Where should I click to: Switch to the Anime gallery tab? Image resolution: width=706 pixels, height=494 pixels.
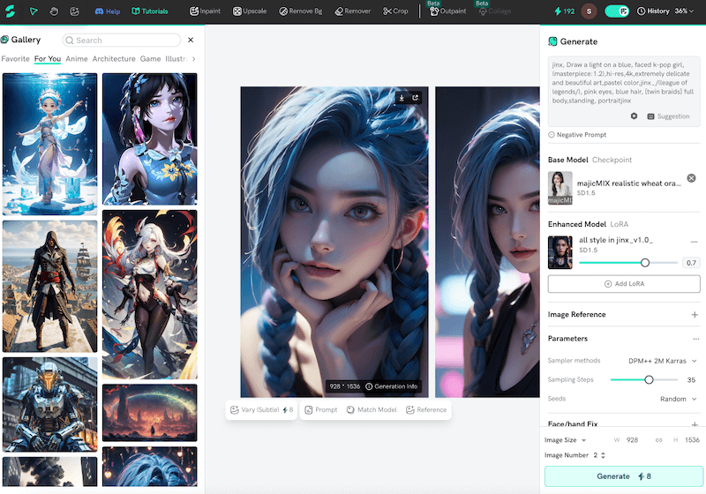coord(76,59)
